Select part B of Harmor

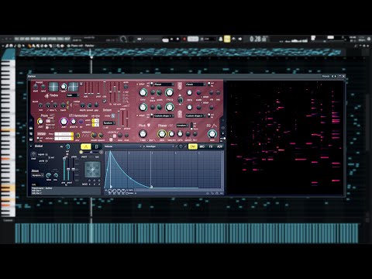click(x=96, y=146)
